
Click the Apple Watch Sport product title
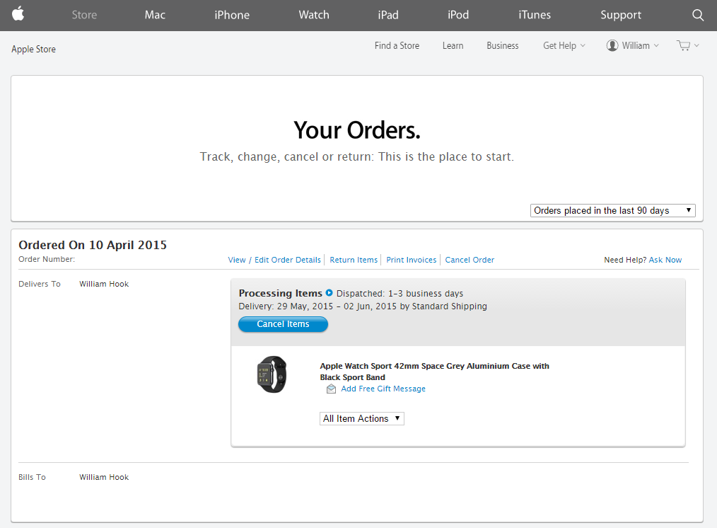pyautogui.click(x=434, y=372)
